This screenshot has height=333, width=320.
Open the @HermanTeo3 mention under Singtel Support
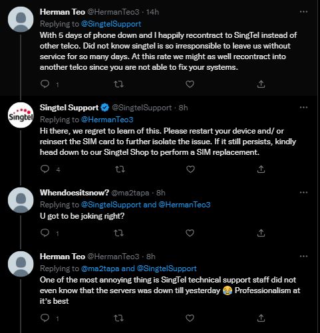107,120
